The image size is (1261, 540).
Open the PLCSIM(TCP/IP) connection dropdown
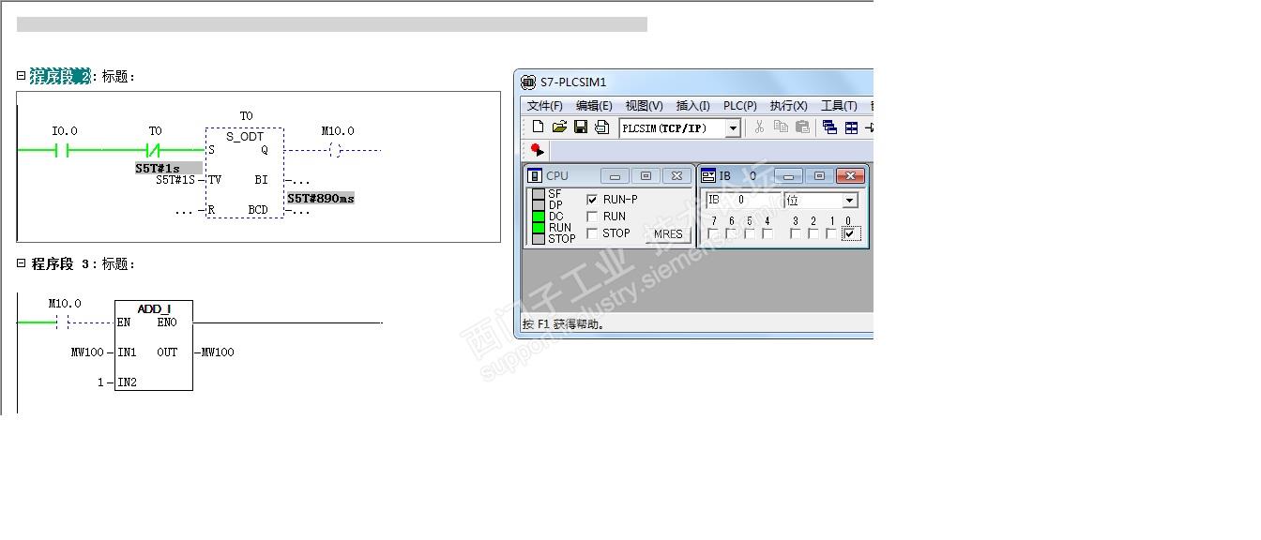[734, 127]
